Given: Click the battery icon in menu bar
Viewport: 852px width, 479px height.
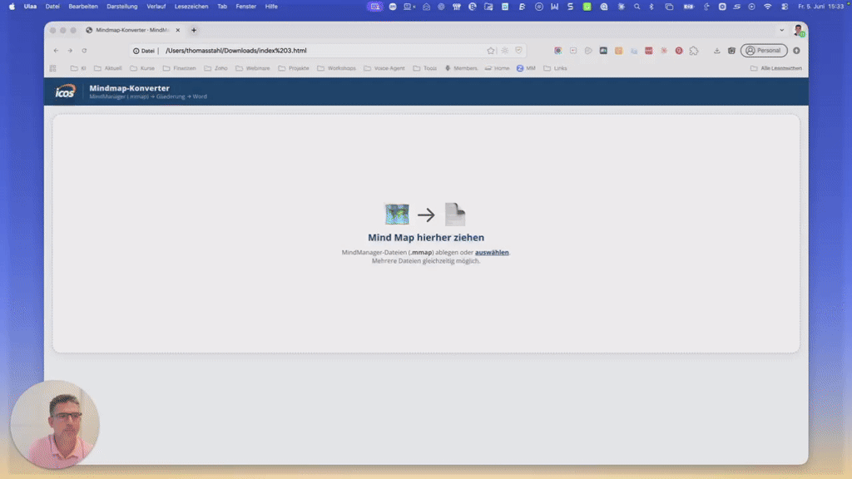Looking at the screenshot, I should tap(688, 7).
